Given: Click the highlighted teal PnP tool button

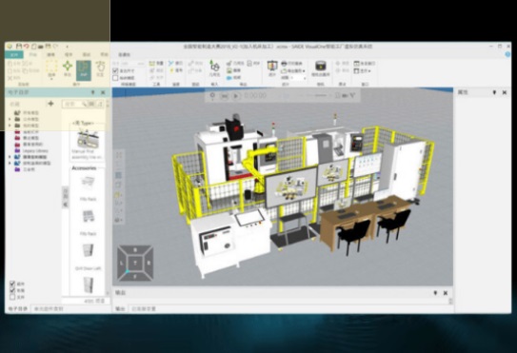Looking at the screenshot, I should [x=84, y=70].
